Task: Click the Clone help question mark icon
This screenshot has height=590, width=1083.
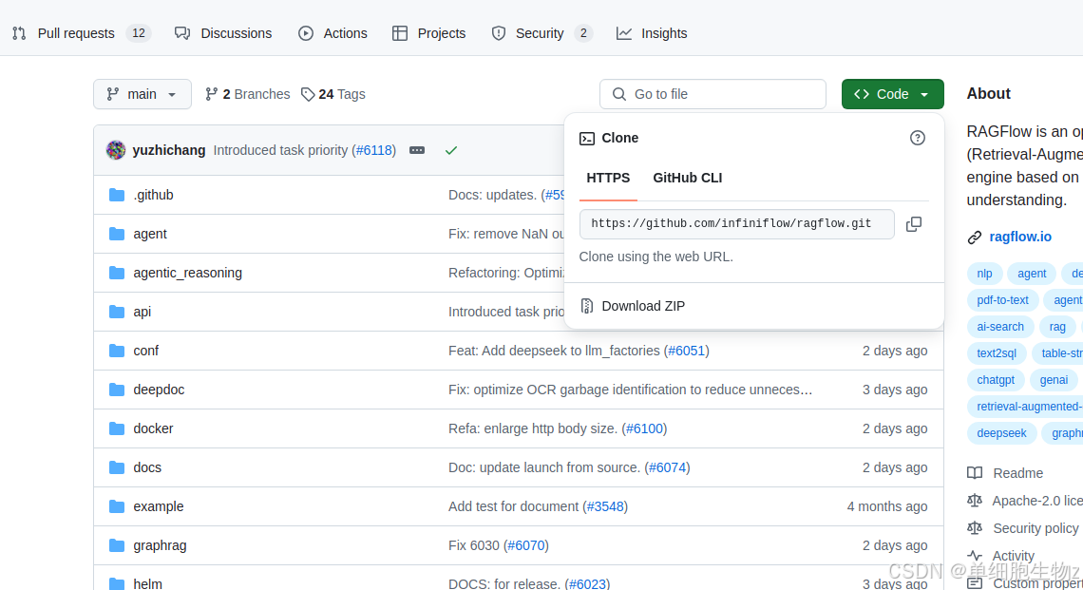Action: coord(918,138)
